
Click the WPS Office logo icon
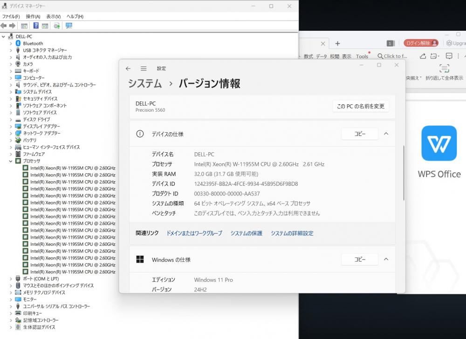point(439,143)
